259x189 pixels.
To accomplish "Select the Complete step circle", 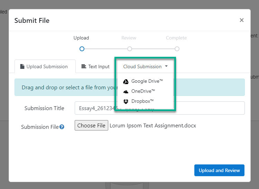I will coord(177,49).
